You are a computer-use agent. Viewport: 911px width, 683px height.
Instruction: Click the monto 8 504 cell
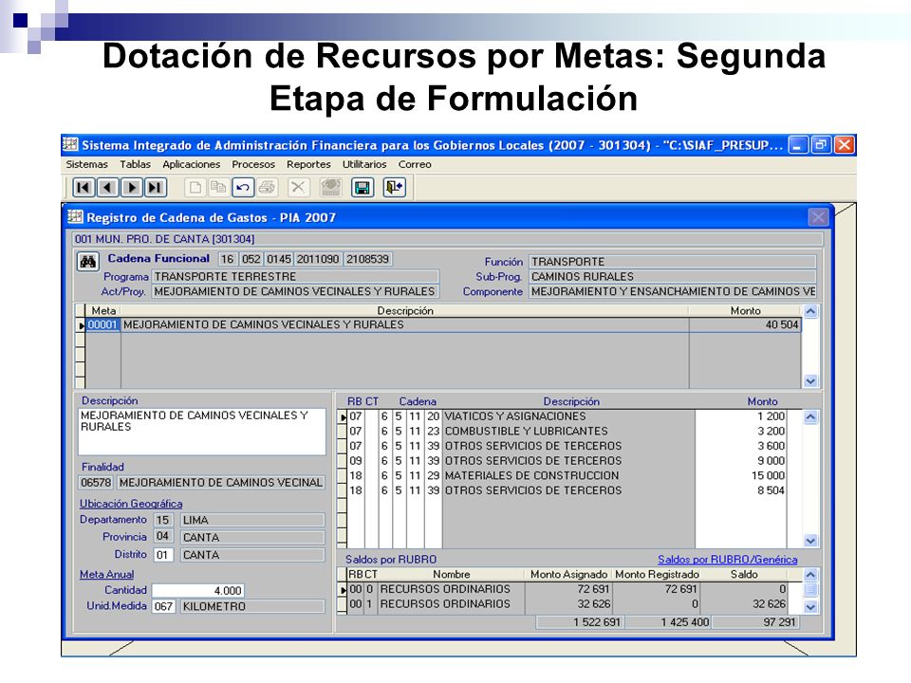coord(741,490)
